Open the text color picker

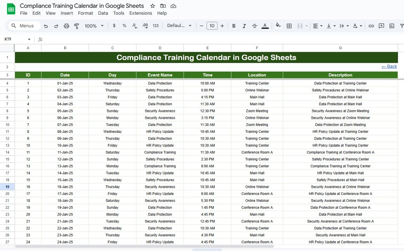click(265, 26)
